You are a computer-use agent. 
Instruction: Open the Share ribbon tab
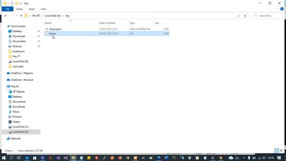pyautogui.click(x=32, y=9)
